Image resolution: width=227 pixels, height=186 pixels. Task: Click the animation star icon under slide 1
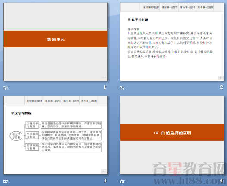click(6, 87)
